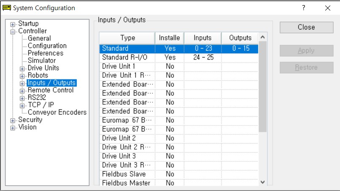Image resolution: width=340 pixels, height=191 pixels.
Task: Select the Standard R-I/O row
Action: (179, 57)
